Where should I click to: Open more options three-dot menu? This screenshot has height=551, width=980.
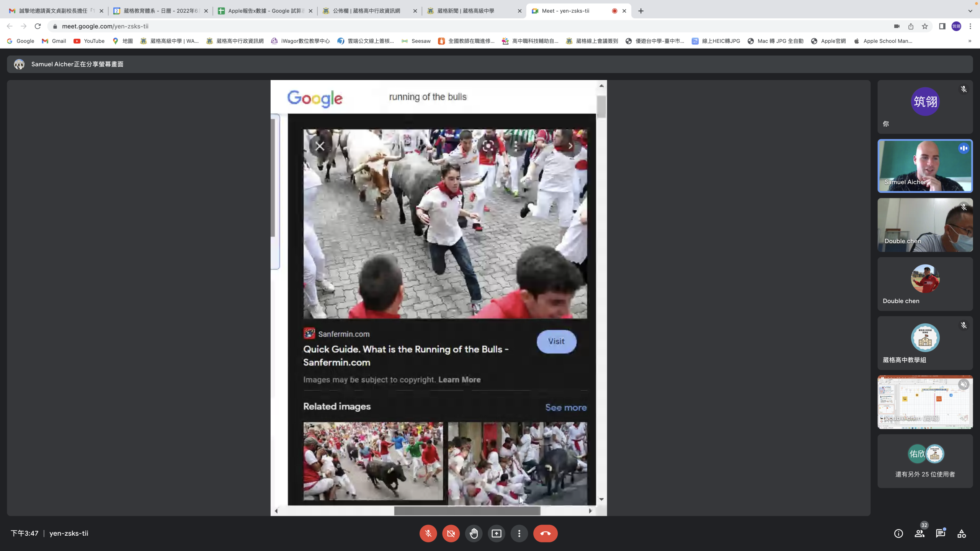pos(519,533)
